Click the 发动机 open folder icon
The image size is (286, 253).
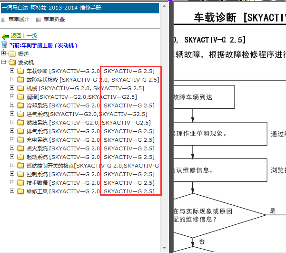pos(12,62)
